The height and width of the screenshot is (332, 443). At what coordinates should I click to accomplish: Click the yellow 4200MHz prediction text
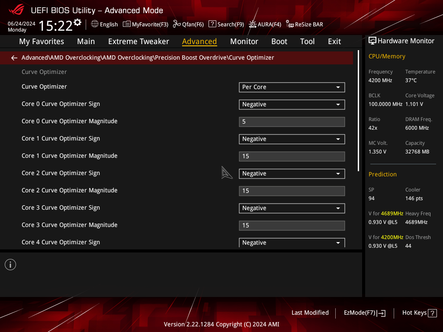pos(392,237)
